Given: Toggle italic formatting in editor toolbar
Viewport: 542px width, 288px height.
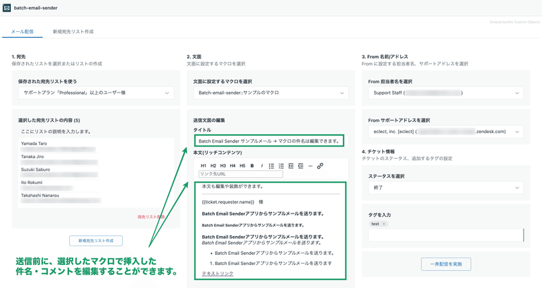Looking at the screenshot, I should click(262, 166).
